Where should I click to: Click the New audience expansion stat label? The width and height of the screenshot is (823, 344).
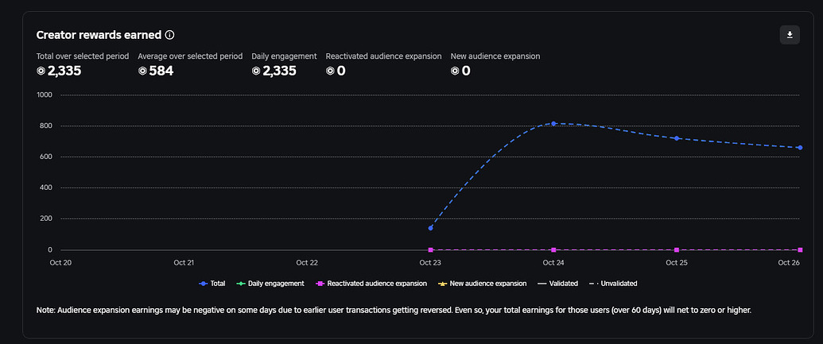(495, 56)
